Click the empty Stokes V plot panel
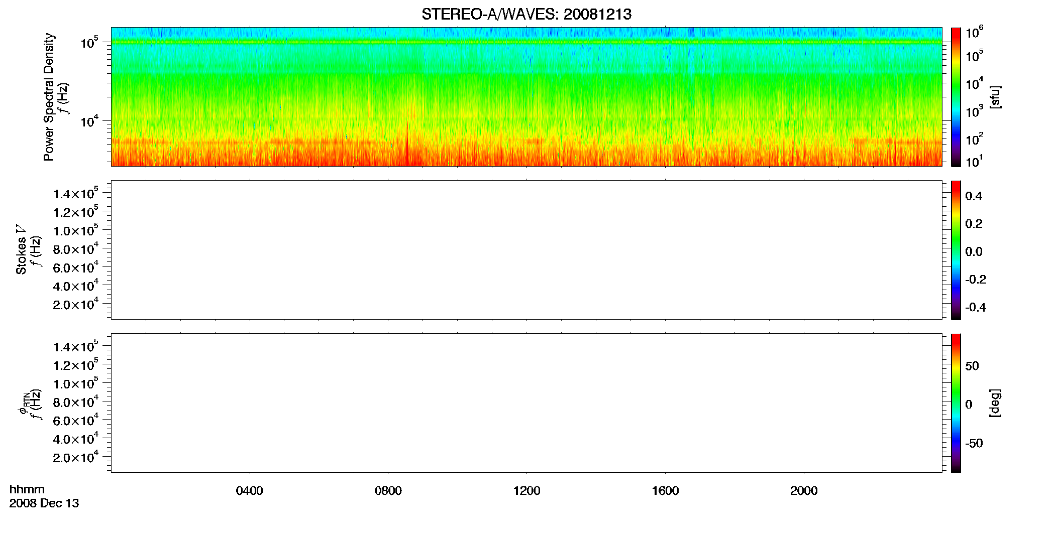 (526, 250)
